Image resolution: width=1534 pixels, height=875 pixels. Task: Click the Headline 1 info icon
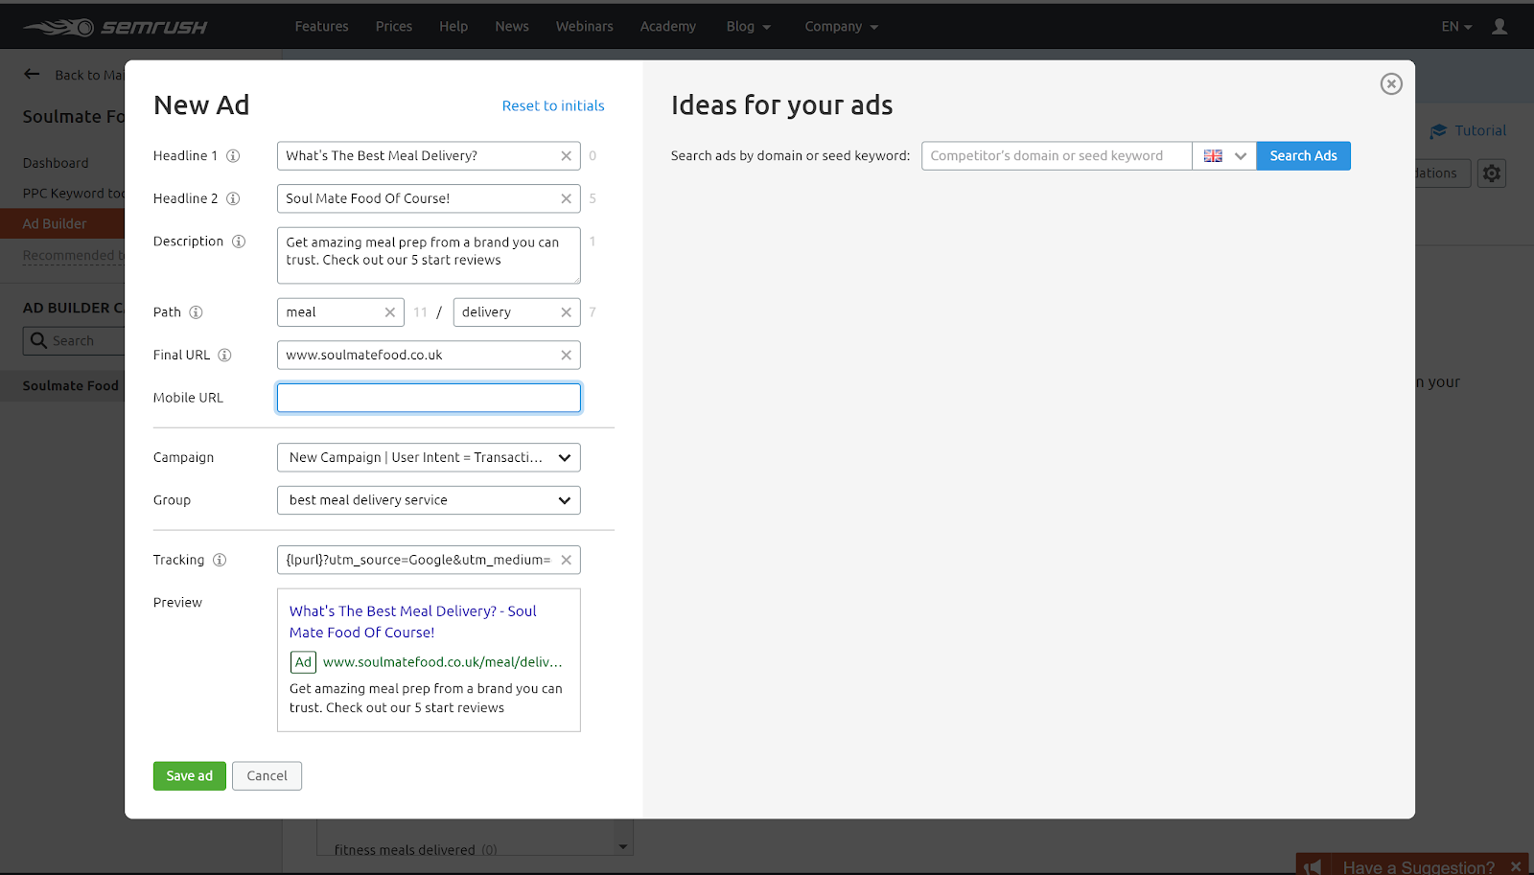click(x=233, y=156)
